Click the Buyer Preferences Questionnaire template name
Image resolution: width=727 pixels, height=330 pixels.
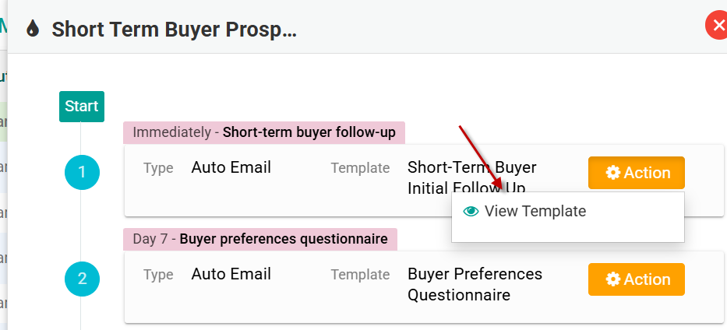coord(475,284)
